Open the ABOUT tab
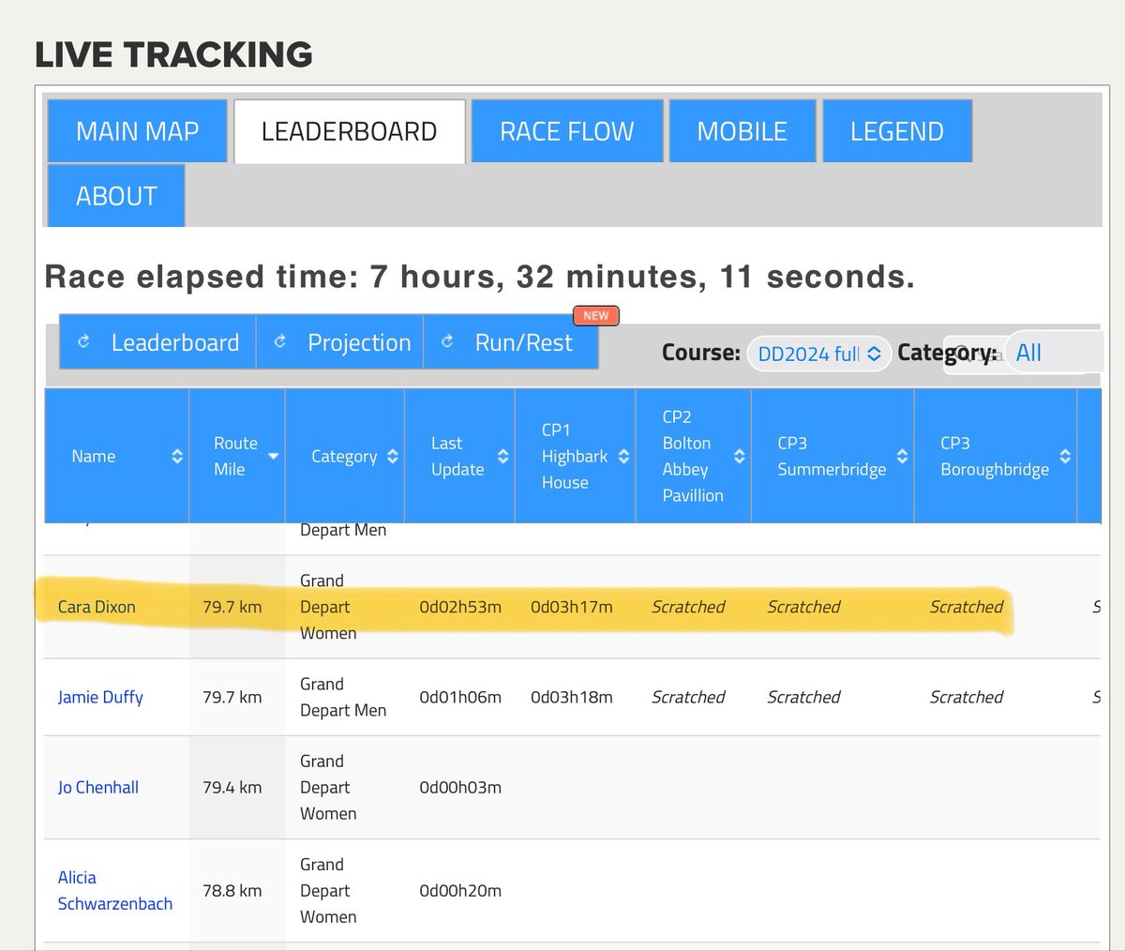 click(116, 196)
